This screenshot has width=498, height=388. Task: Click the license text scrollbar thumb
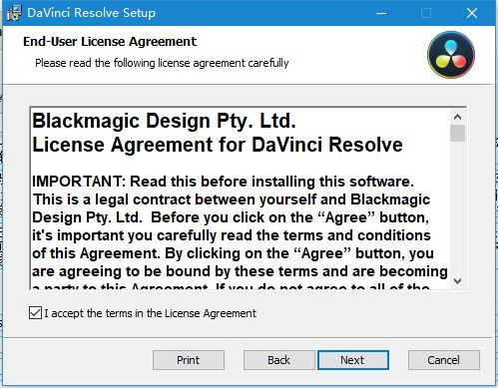pos(457,133)
